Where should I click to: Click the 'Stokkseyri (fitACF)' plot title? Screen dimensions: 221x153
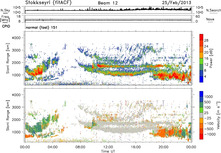click(x=48, y=2)
